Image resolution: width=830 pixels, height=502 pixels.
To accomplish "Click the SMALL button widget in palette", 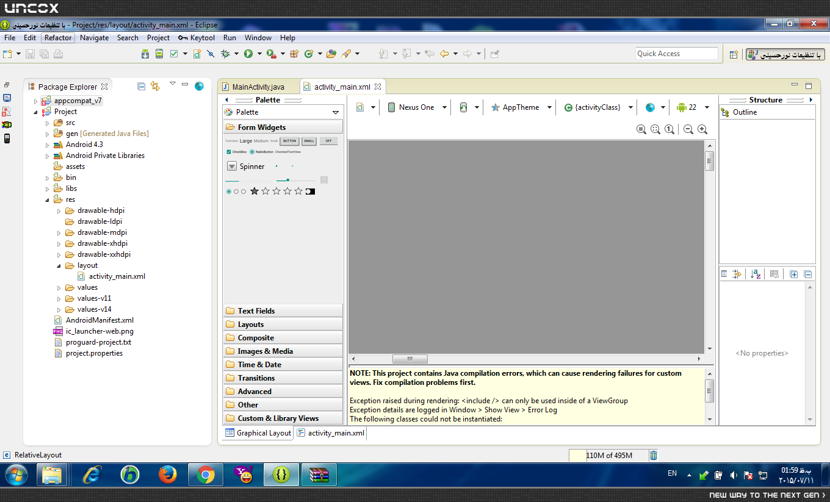I will [x=309, y=141].
